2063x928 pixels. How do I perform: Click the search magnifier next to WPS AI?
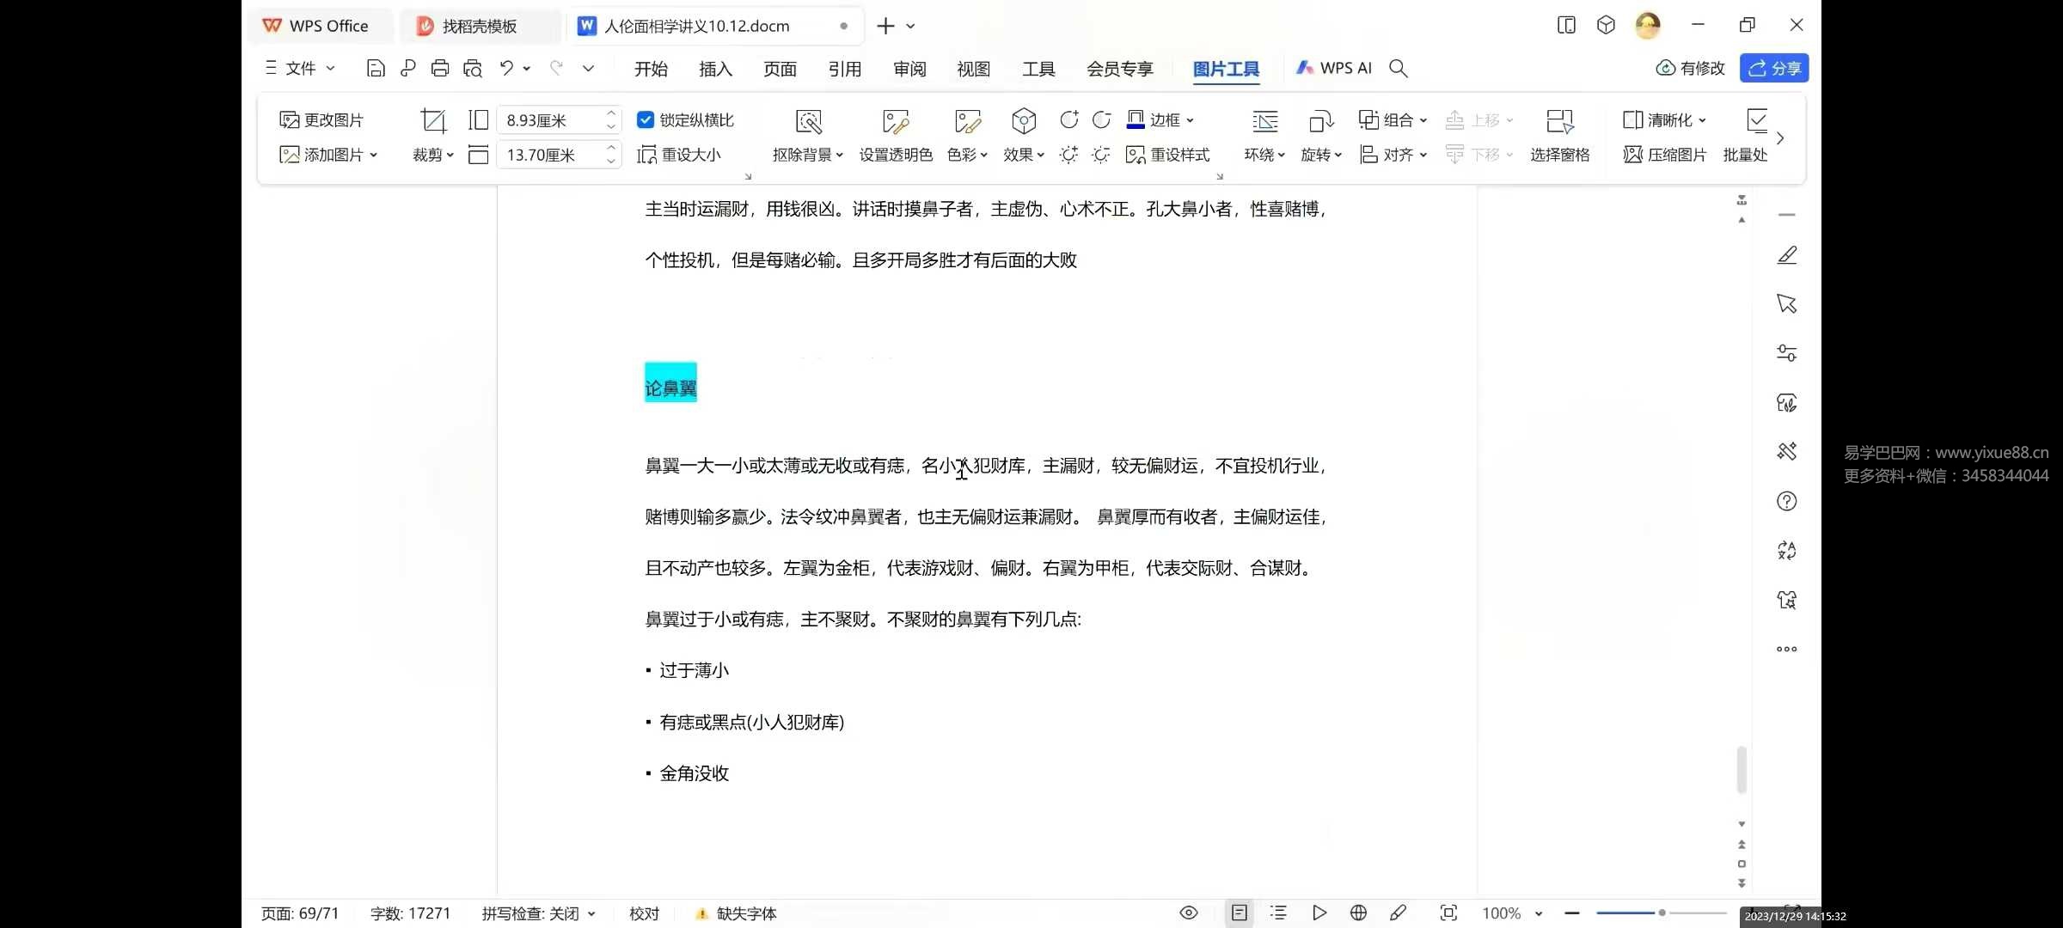[1399, 68]
